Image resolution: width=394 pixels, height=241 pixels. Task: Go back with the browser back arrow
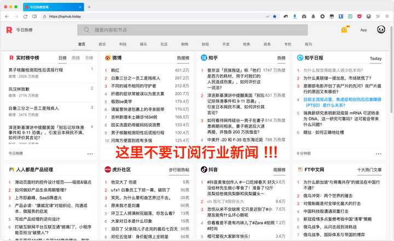point(7,16)
